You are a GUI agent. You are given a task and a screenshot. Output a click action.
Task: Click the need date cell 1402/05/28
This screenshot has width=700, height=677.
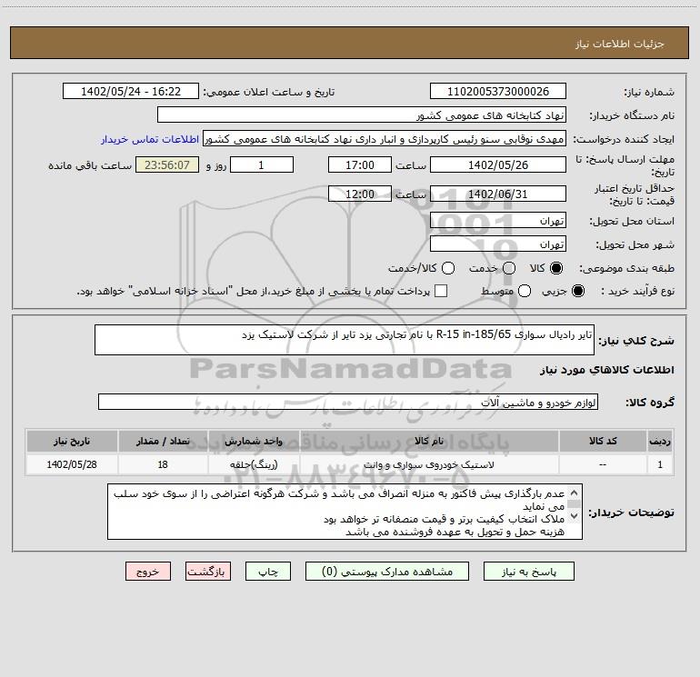click(x=72, y=464)
